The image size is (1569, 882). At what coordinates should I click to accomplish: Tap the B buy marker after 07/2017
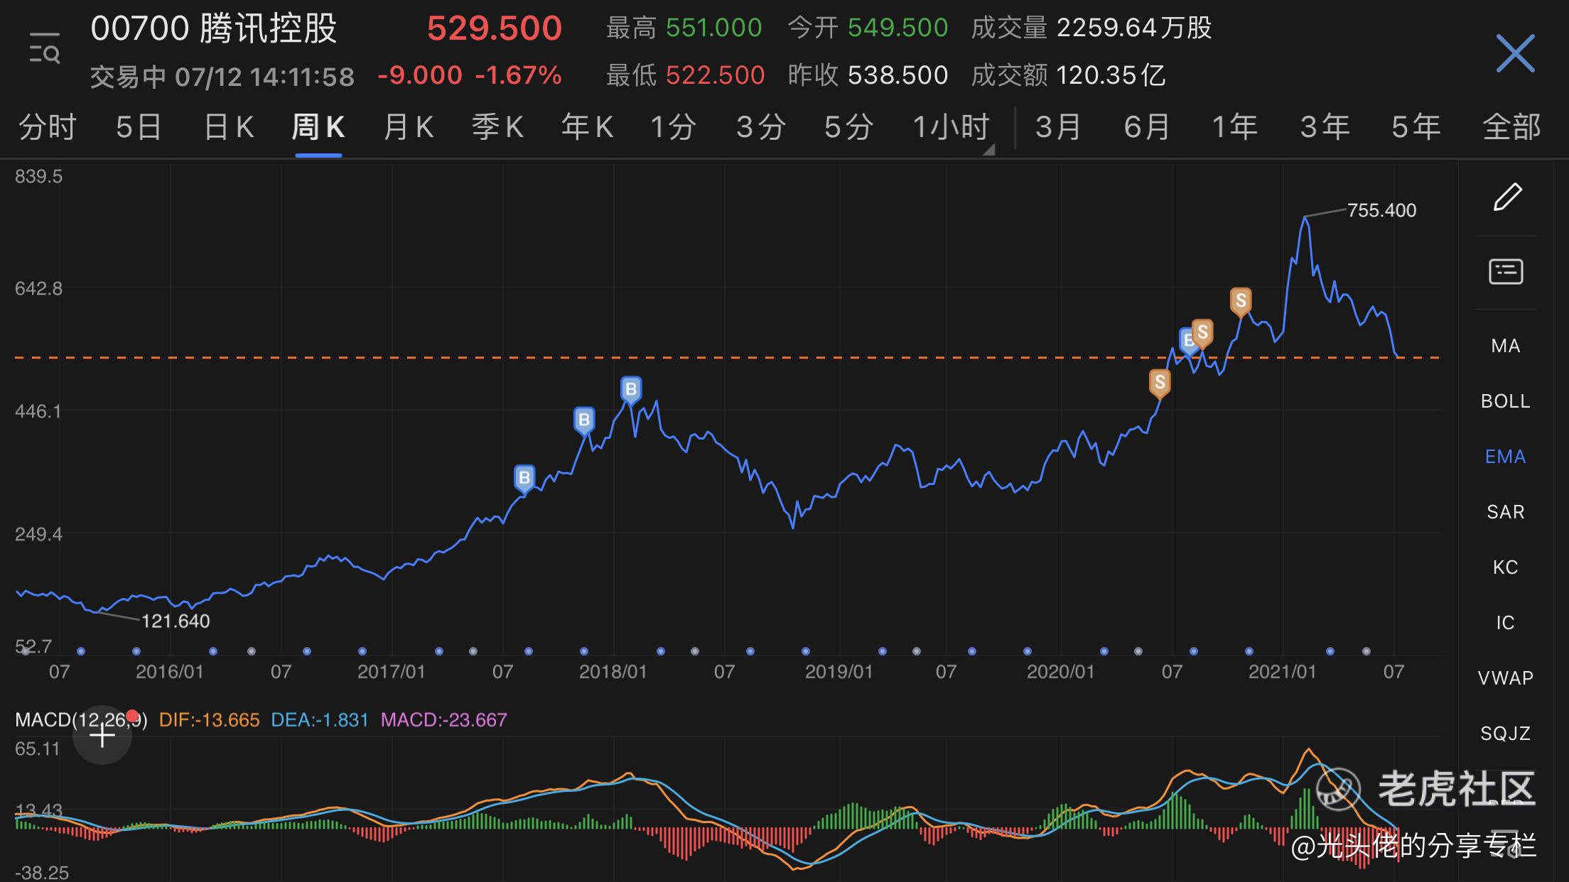(524, 479)
